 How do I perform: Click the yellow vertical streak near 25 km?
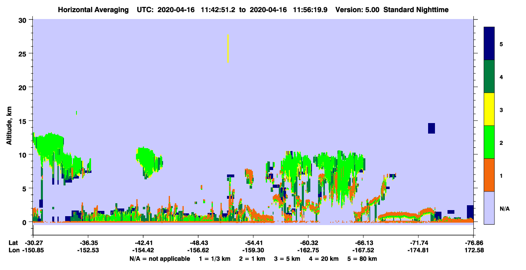point(228,49)
